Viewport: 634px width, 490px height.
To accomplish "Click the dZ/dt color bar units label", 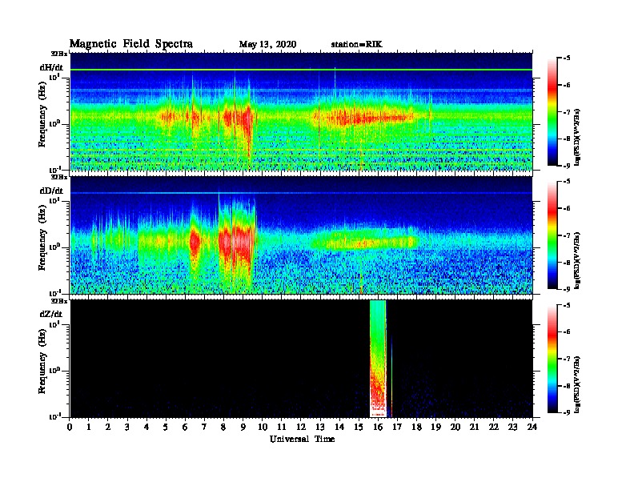I will [576, 384].
